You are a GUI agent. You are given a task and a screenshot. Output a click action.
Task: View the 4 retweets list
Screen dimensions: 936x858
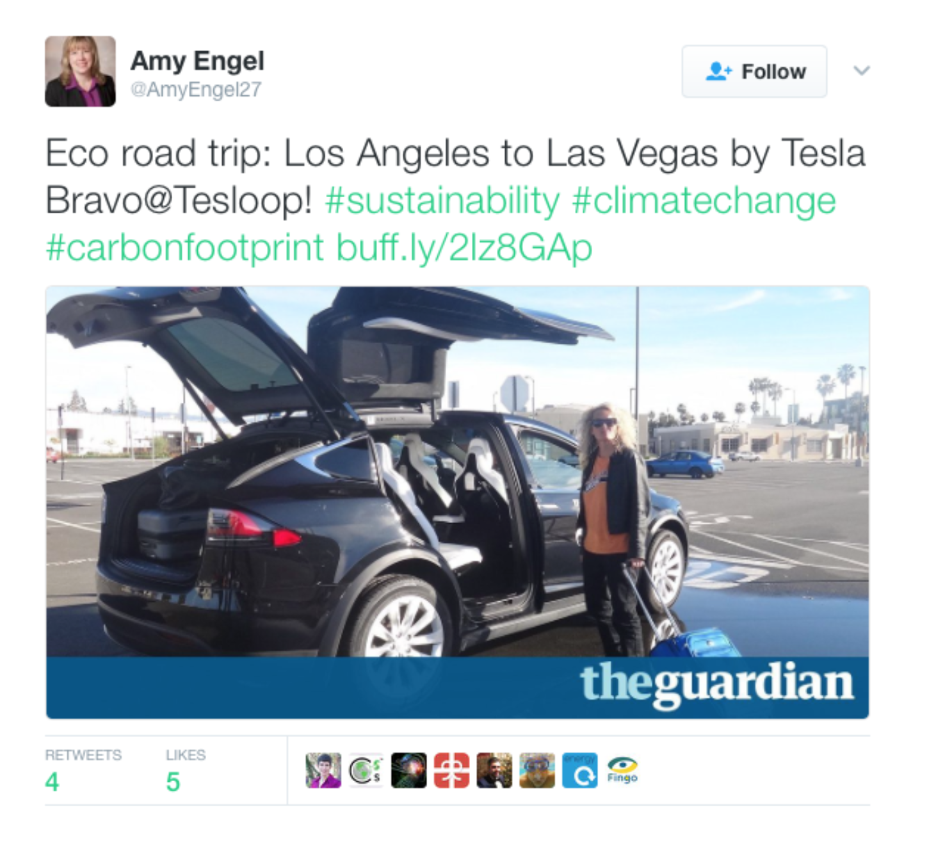coord(83,770)
